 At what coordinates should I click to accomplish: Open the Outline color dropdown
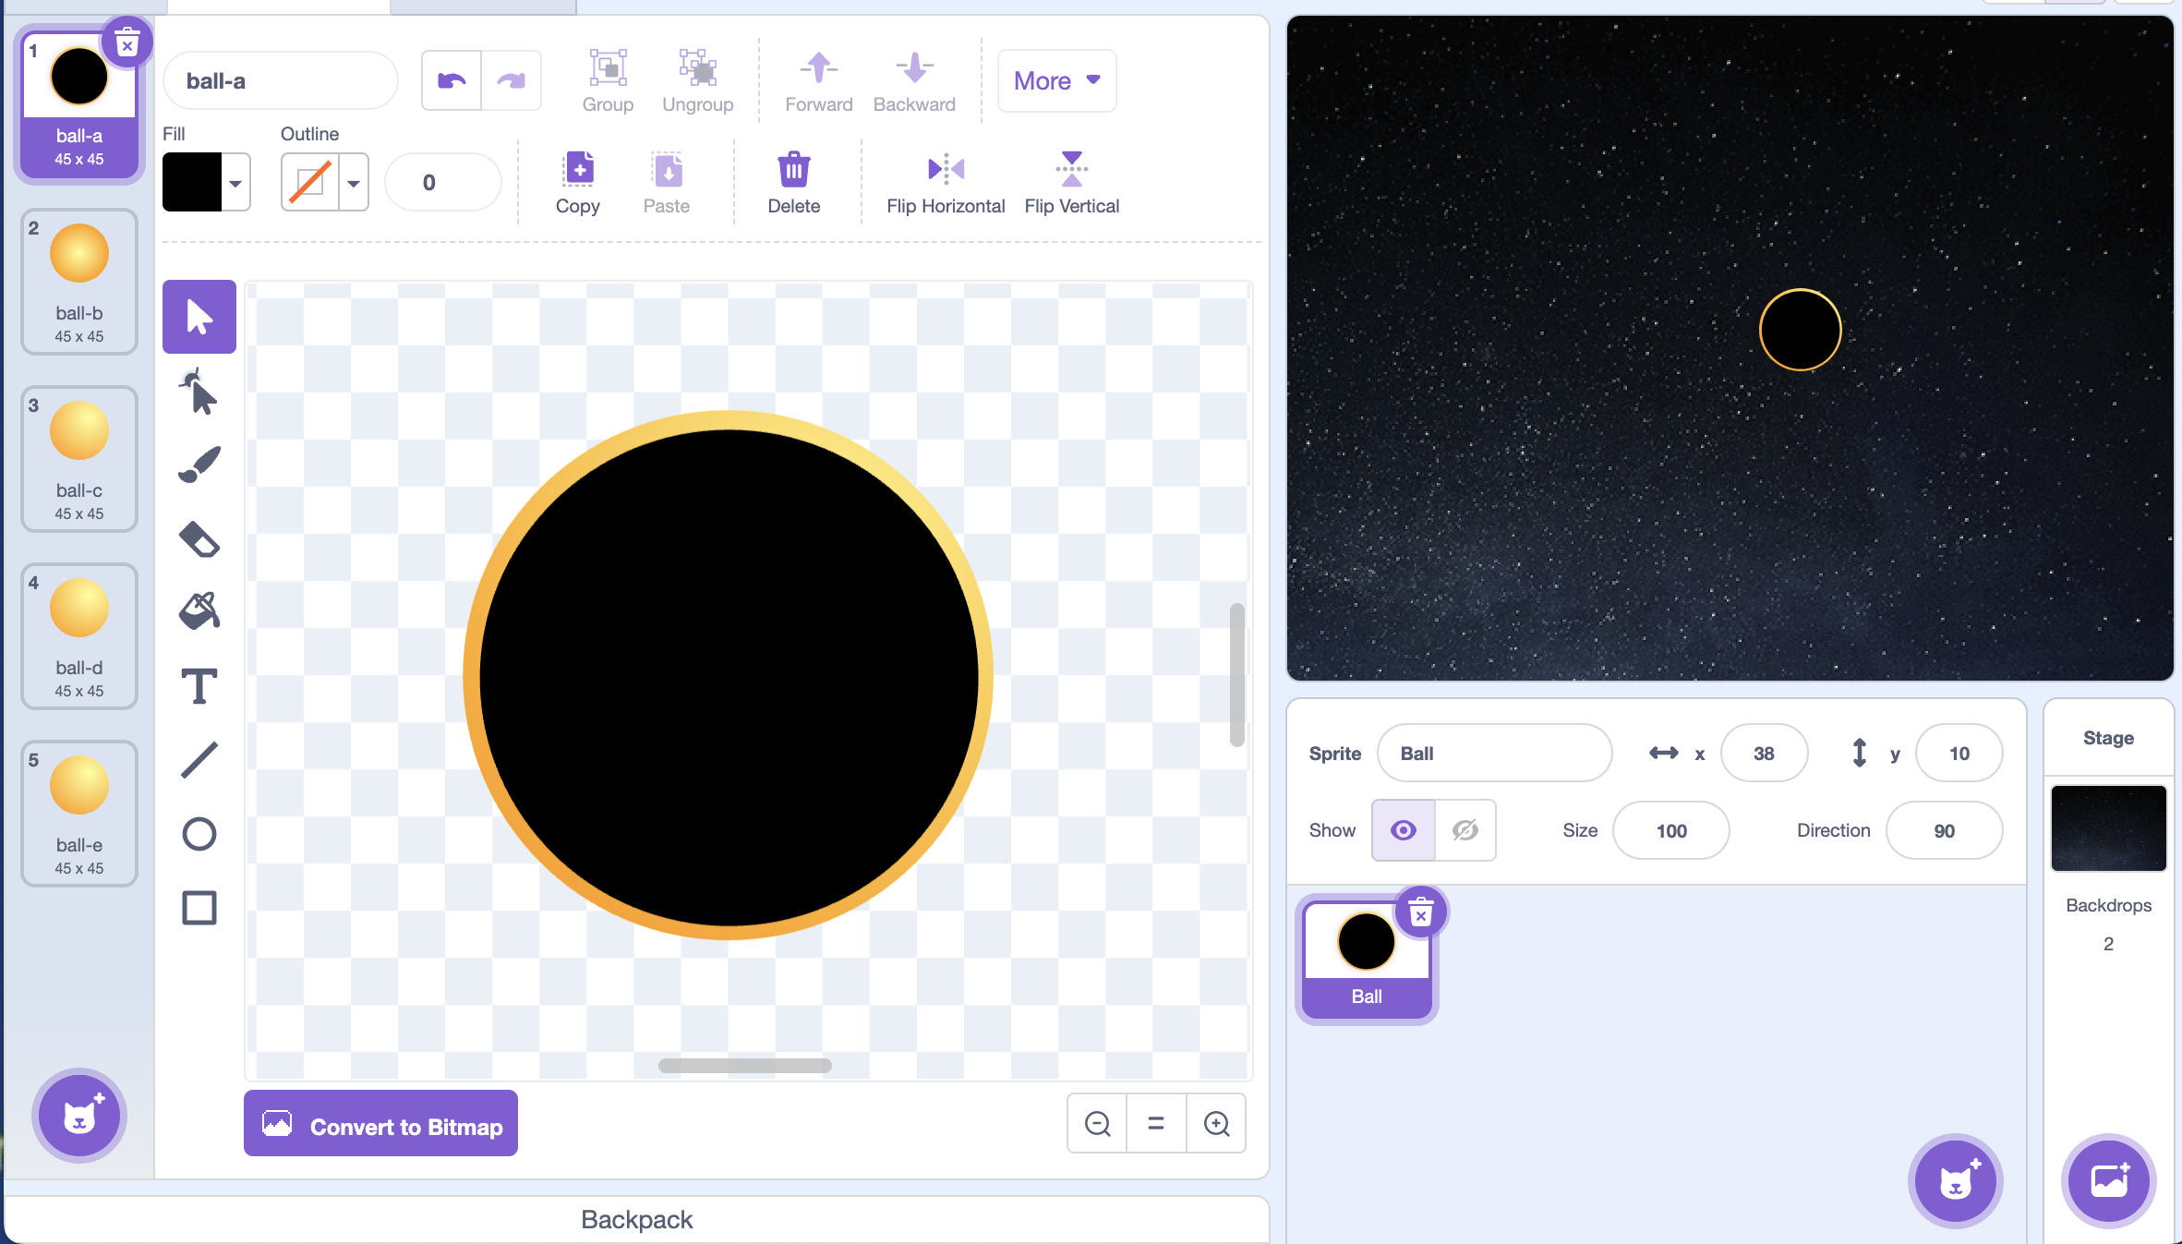(x=352, y=181)
